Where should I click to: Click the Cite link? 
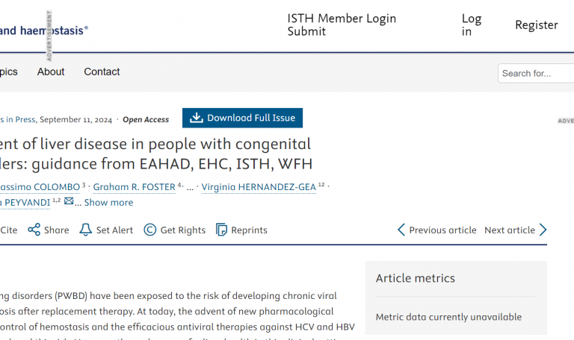pos(9,230)
